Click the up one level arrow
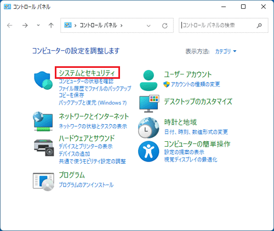Screen dimensions: 274x231 [51, 25]
